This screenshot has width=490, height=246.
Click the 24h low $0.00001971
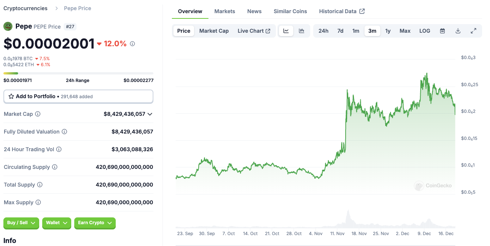coord(18,80)
